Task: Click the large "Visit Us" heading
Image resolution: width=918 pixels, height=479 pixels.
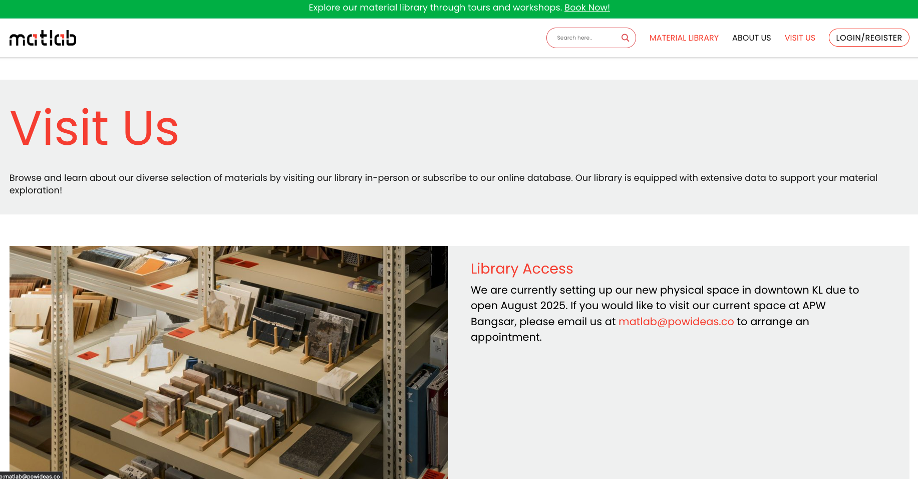Action: point(94,128)
